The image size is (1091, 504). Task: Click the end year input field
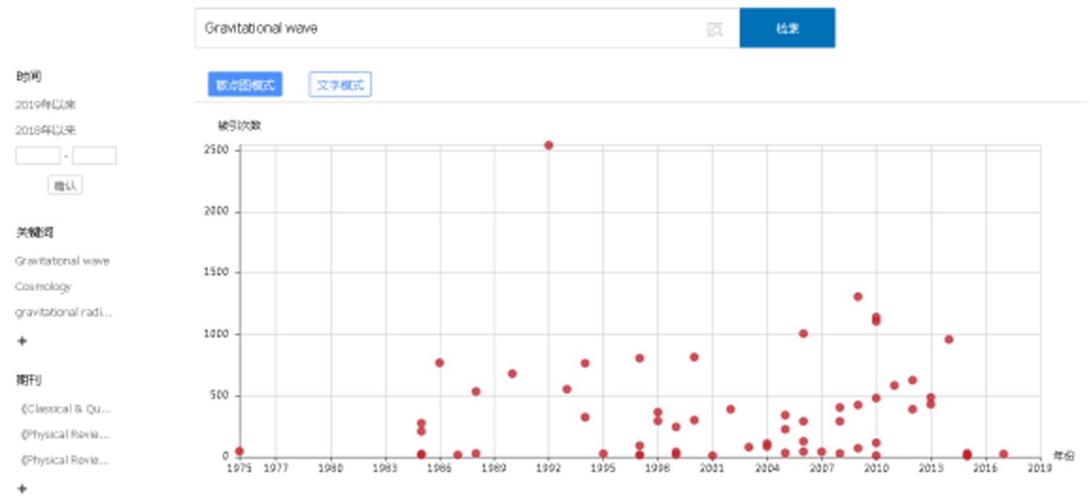tap(94, 156)
